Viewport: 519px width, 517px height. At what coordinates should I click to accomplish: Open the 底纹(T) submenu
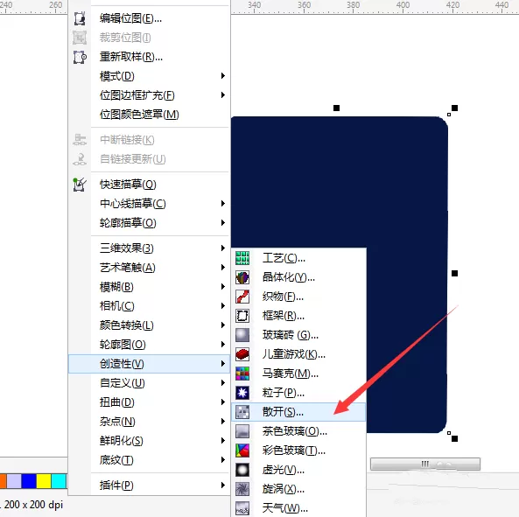pyautogui.click(x=149, y=460)
